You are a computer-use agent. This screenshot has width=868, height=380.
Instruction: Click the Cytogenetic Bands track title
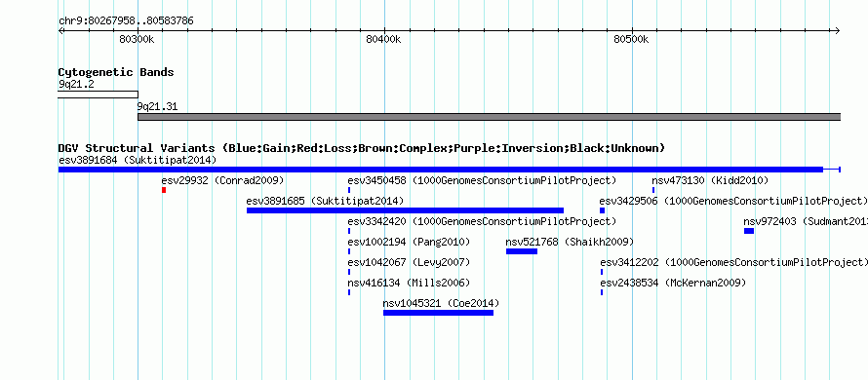coord(116,72)
